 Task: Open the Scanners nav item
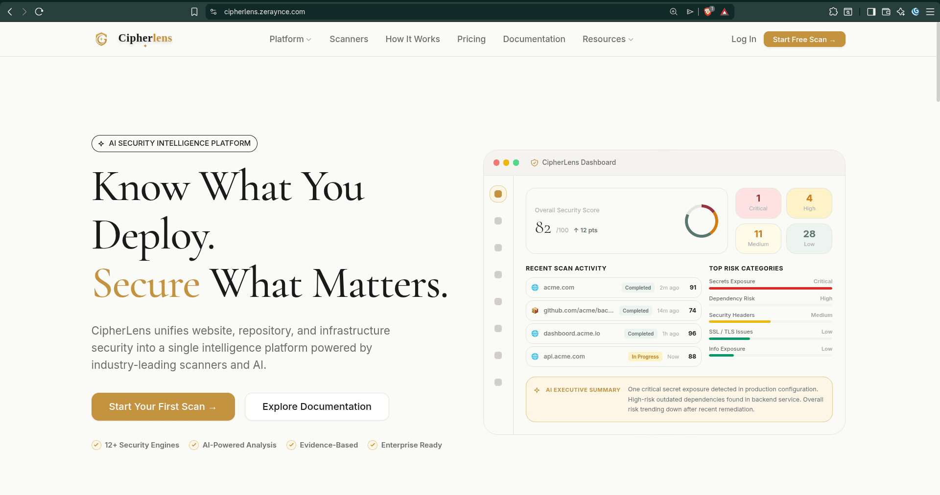[x=349, y=39]
